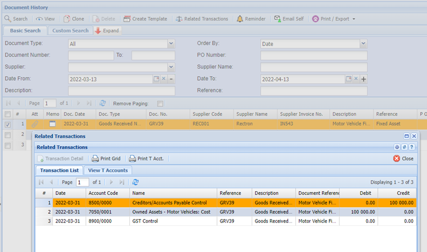Uncheck the row 1 selection checkbox
The width and height of the screenshot is (427, 252).
[x=7, y=124]
